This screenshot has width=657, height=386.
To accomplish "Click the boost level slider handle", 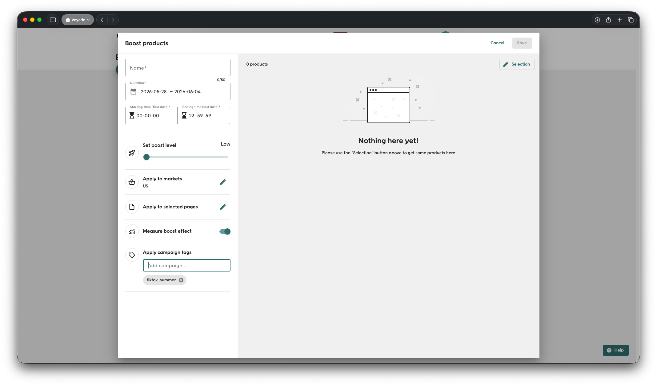I will point(146,157).
